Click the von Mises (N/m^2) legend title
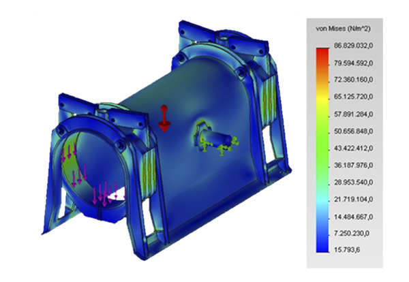The height and width of the screenshot is (282, 409). (343, 29)
